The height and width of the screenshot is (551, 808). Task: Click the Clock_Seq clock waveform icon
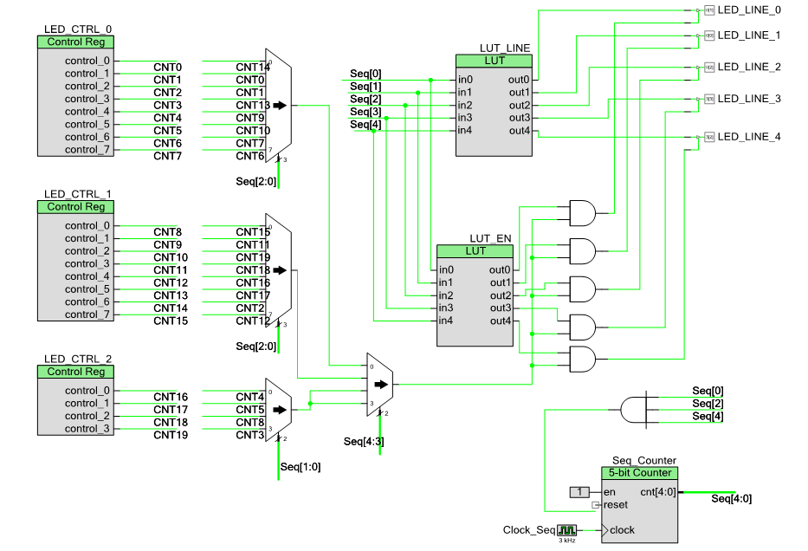pyautogui.click(x=567, y=530)
